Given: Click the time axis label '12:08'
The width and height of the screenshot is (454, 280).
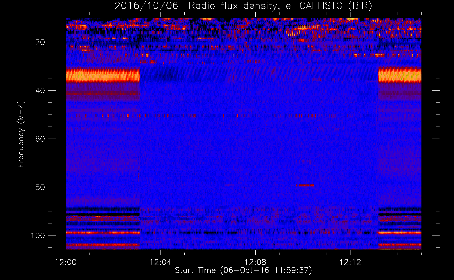Looking at the screenshot, I should click(255, 262).
